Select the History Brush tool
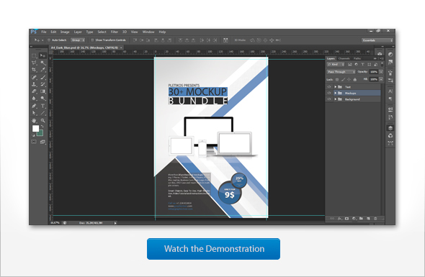The height and width of the screenshot is (277, 425). click(x=42, y=84)
